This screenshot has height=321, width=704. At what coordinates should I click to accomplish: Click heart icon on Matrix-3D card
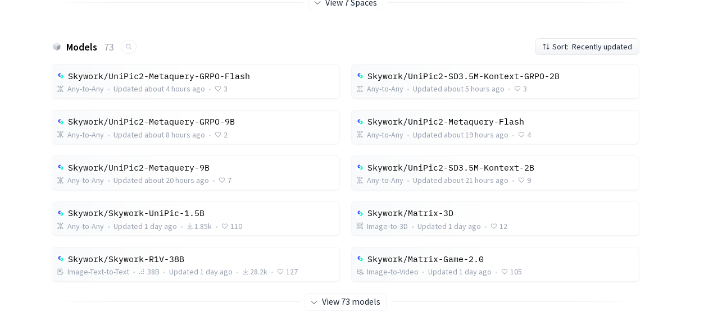coord(494,226)
